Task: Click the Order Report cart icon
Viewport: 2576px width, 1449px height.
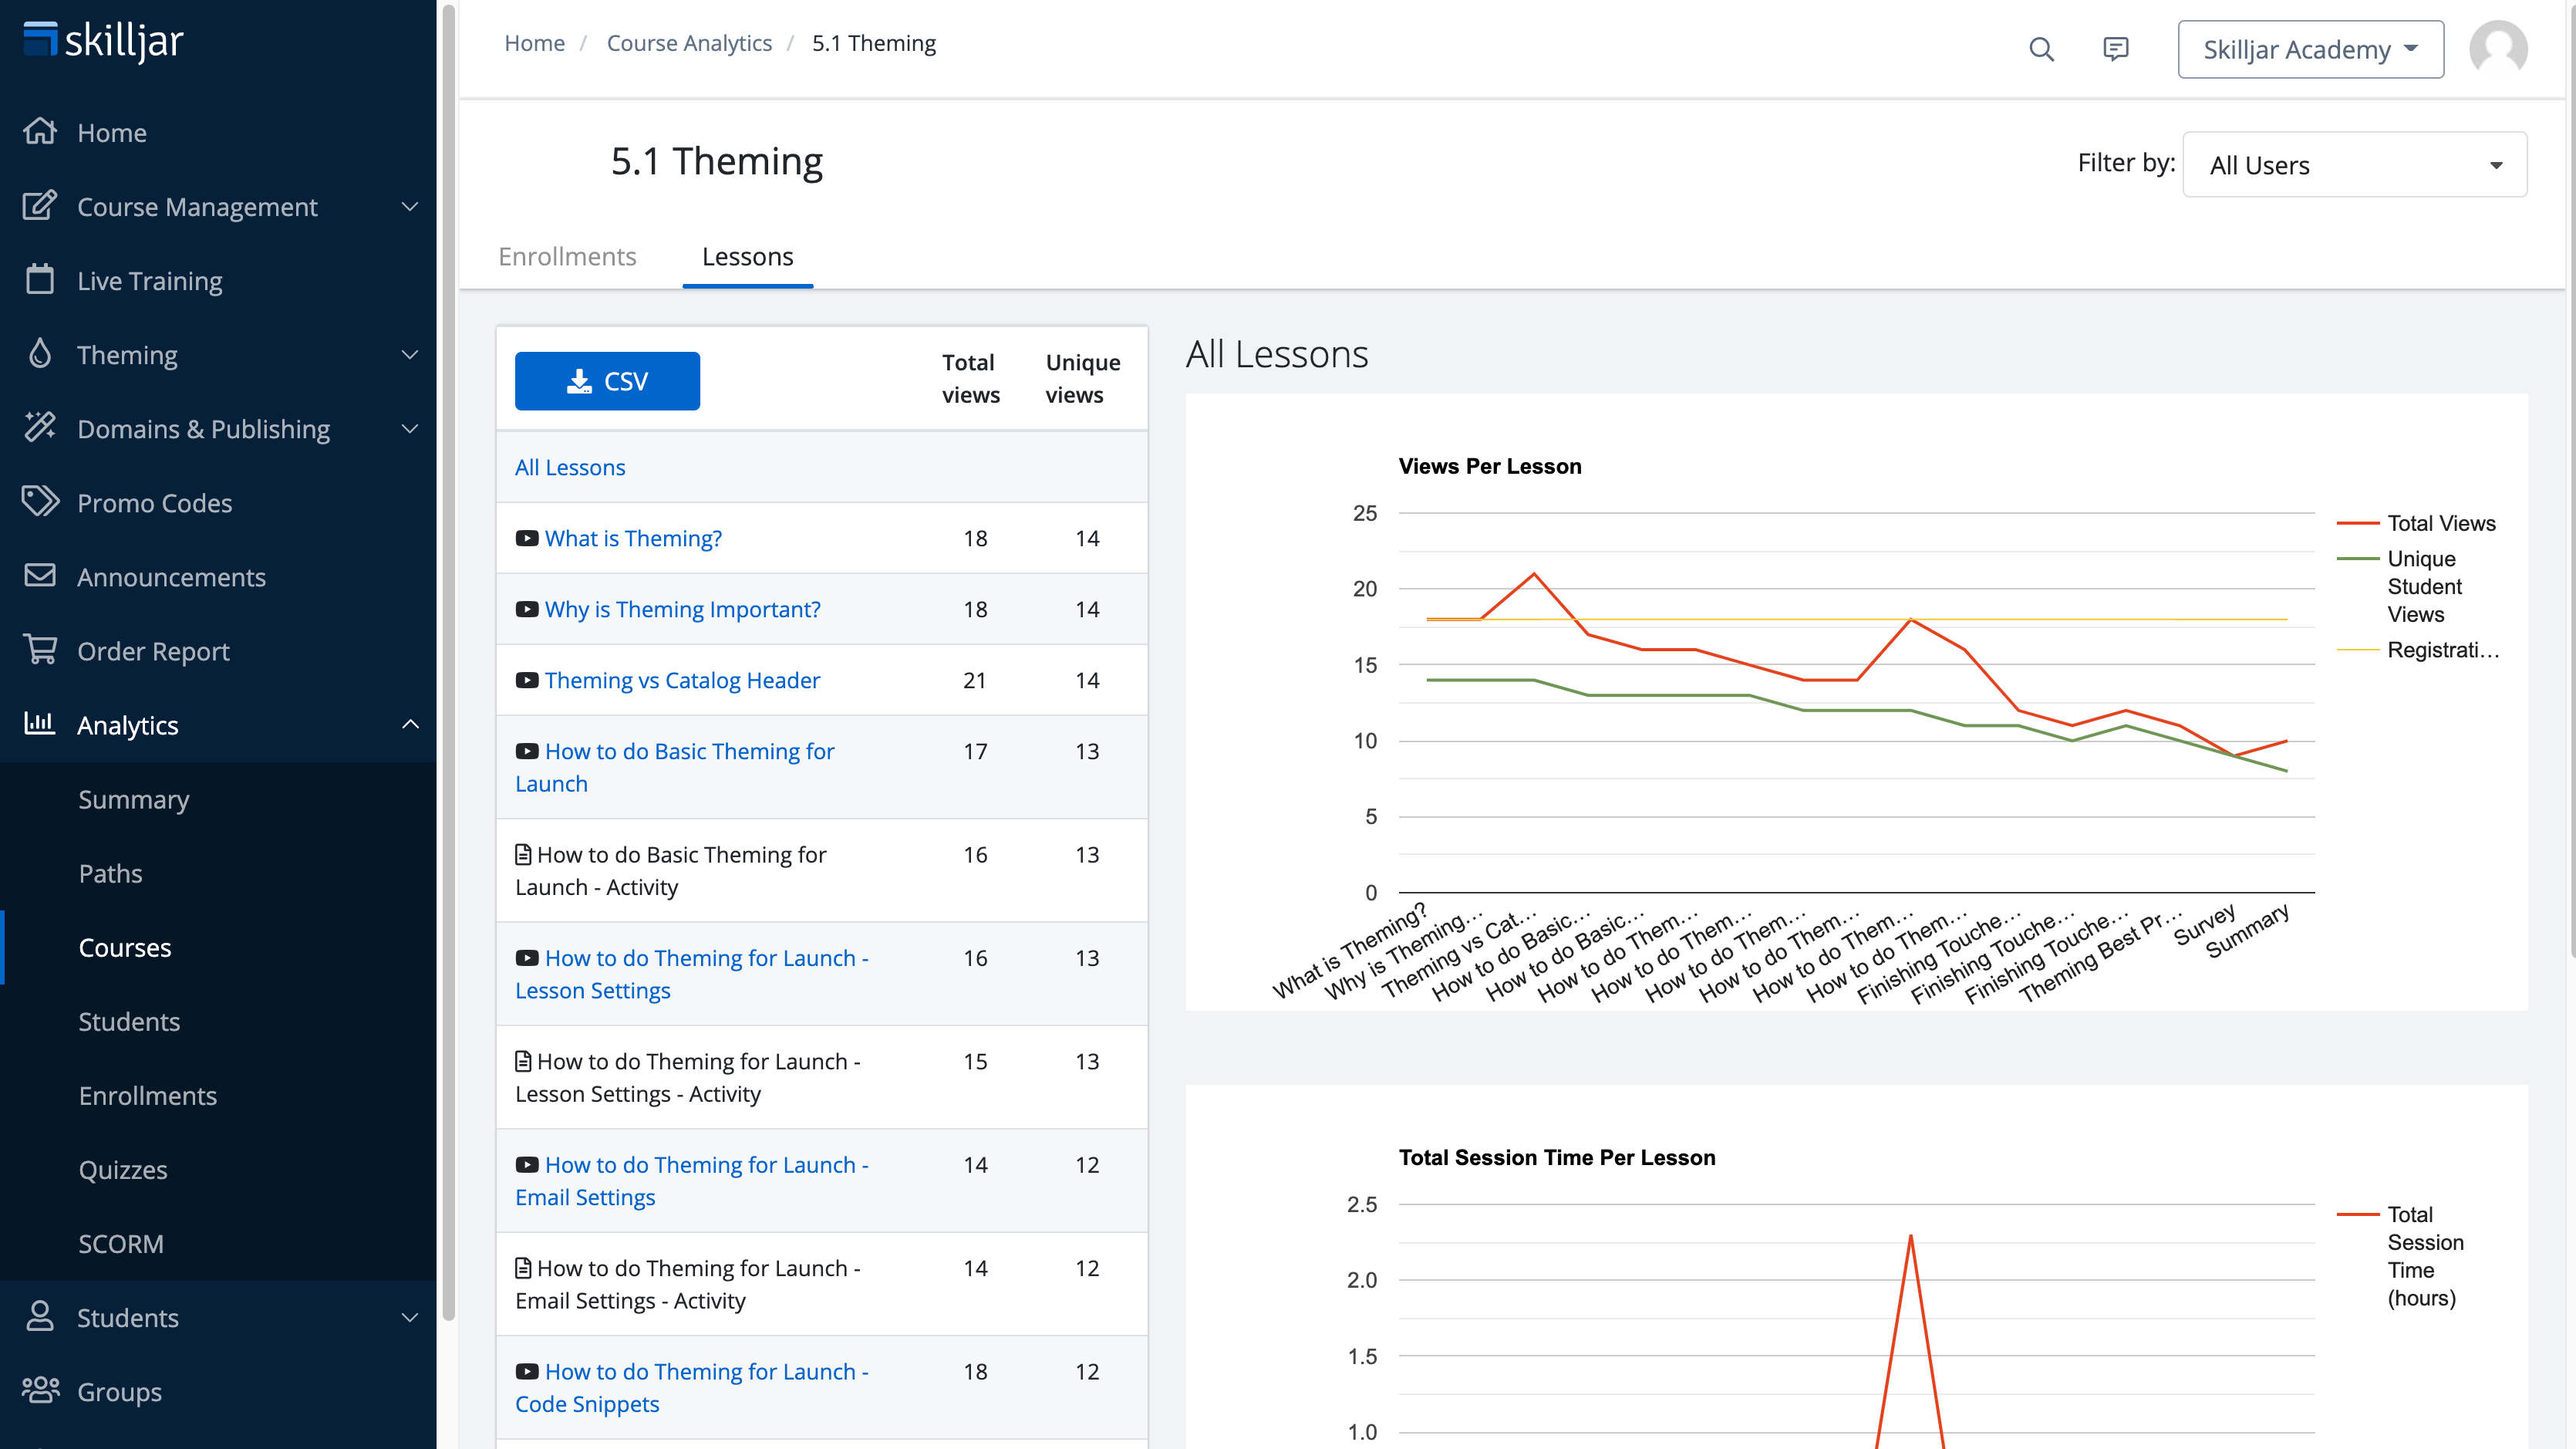Action: pyautogui.click(x=40, y=650)
